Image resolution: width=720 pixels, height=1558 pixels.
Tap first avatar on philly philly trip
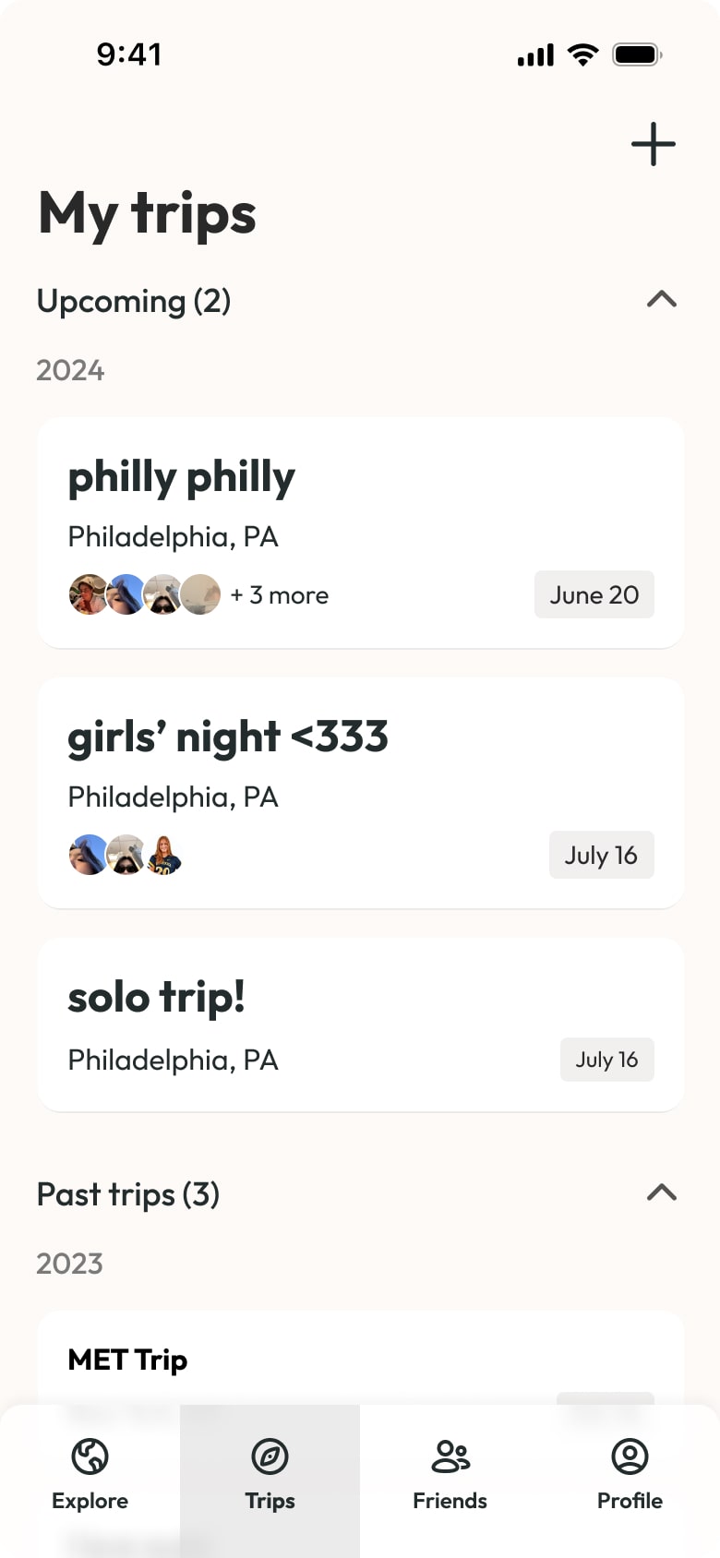coord(89,594)
